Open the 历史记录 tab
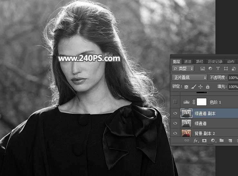 click(x=215, y=62)
